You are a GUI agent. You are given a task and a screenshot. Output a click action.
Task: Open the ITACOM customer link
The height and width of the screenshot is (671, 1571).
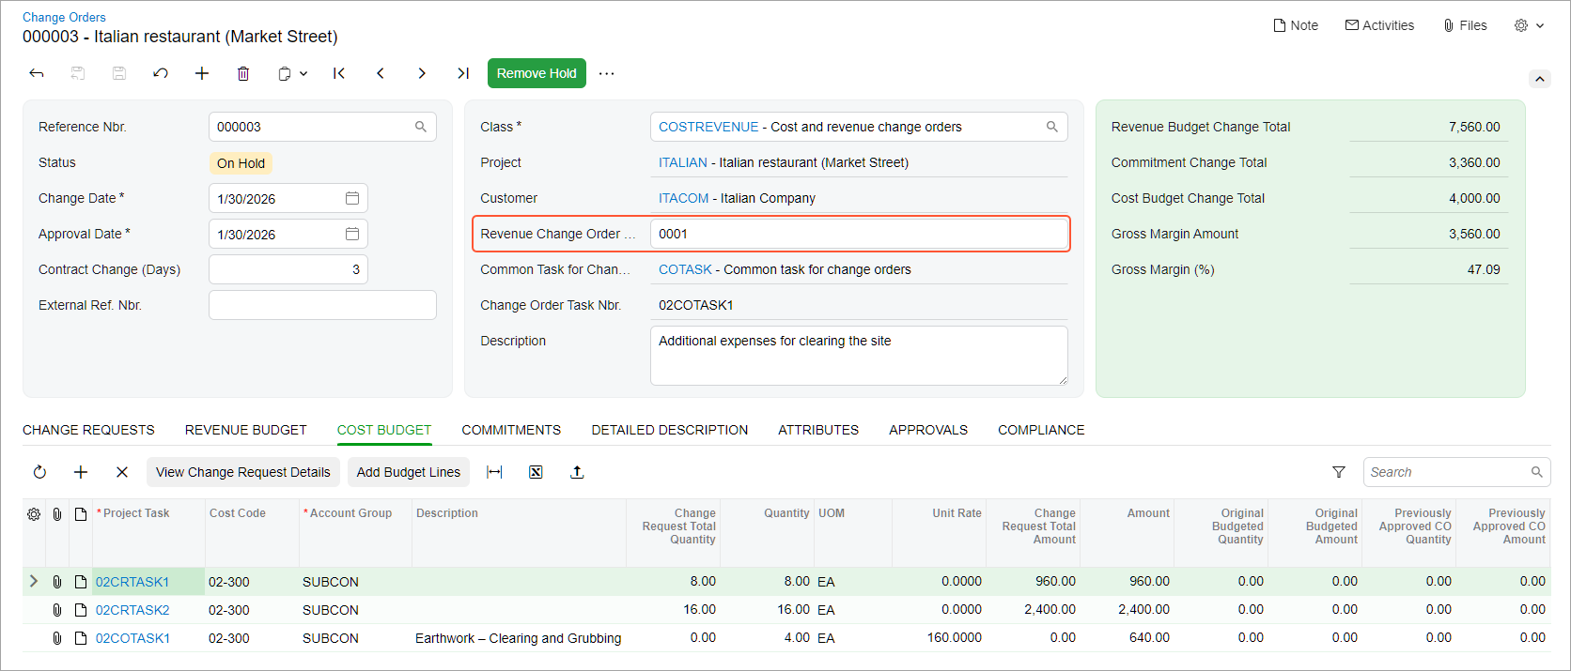tap(684, 198)
